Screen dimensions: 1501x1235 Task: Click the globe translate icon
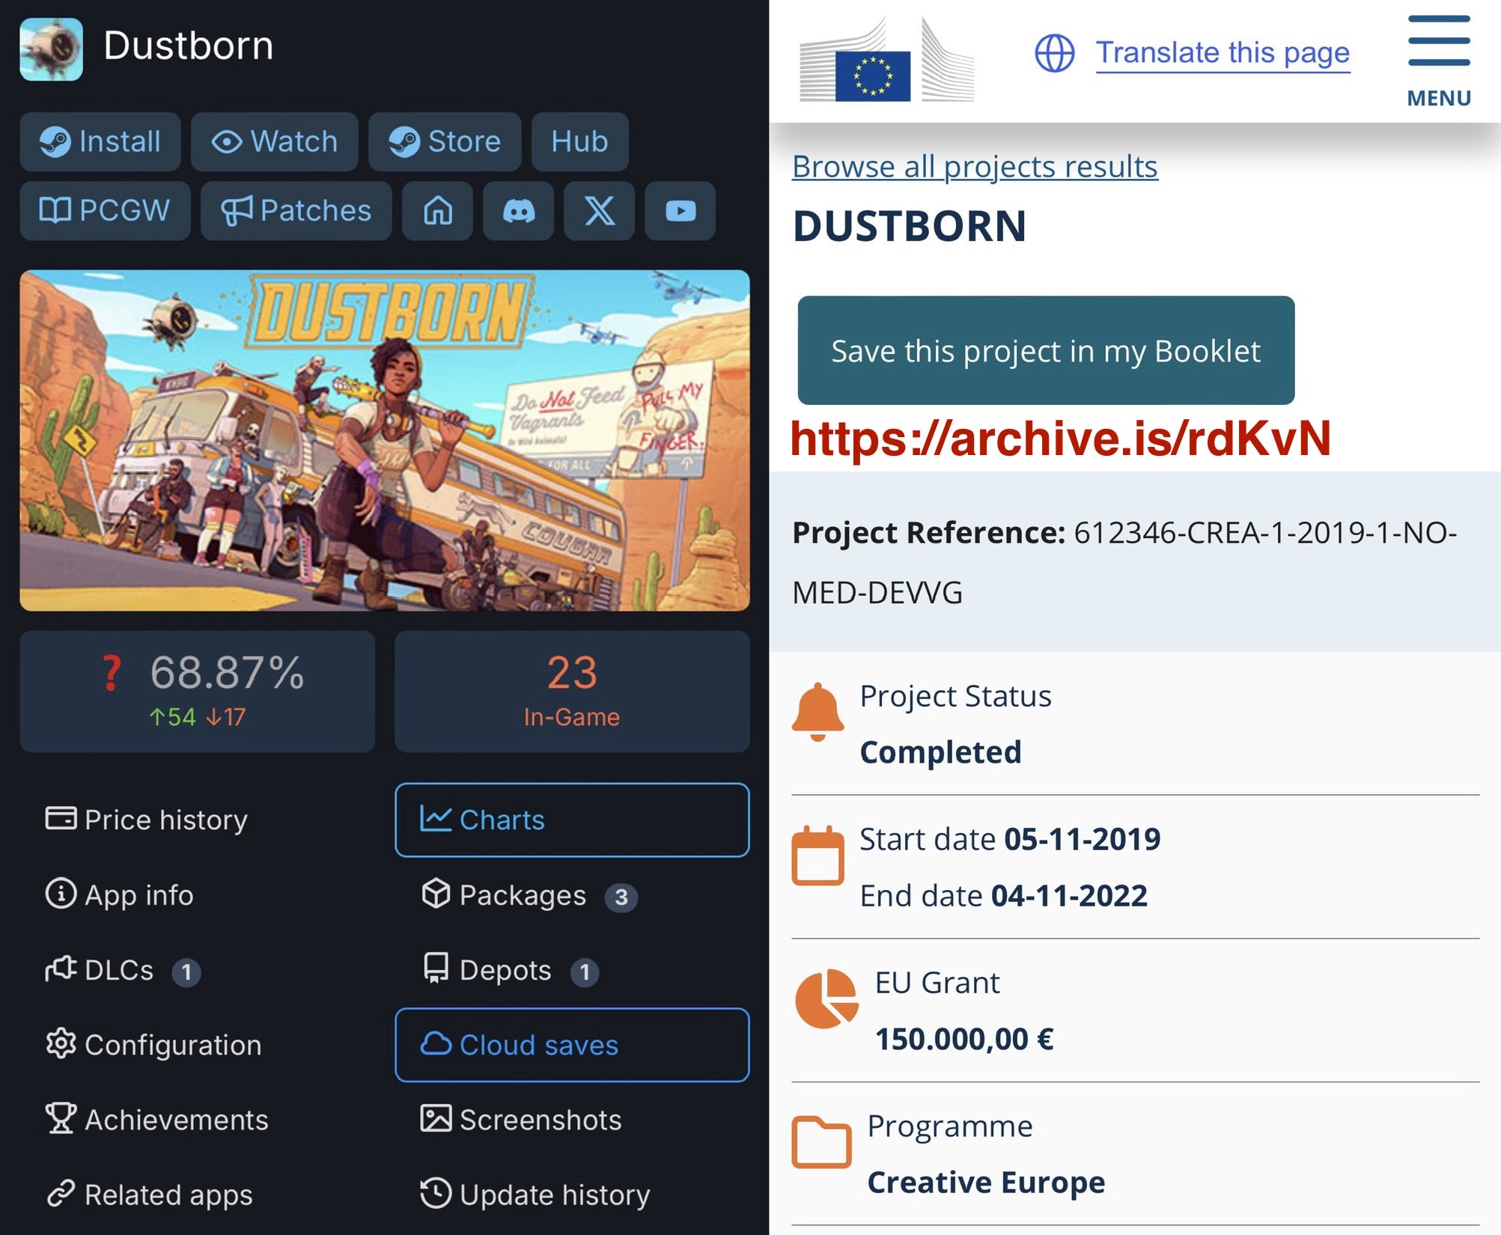1054,53
